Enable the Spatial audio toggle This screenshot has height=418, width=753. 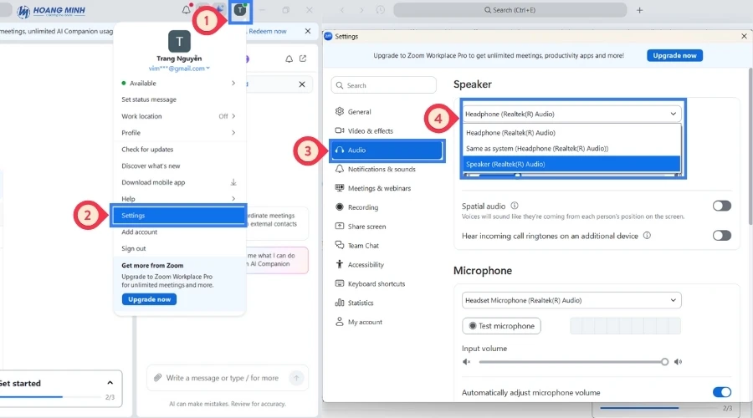click(x=721, y=206)
